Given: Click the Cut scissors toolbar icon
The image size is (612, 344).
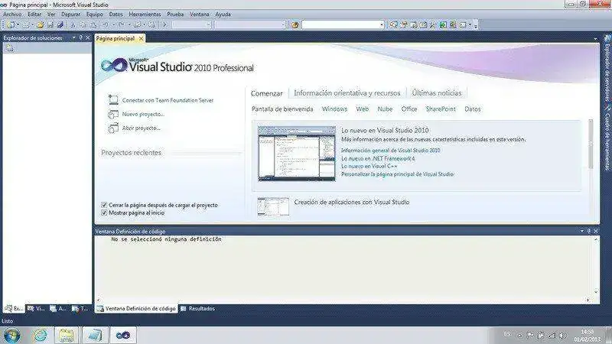Looking at the screenshot, I should [73, 24].
